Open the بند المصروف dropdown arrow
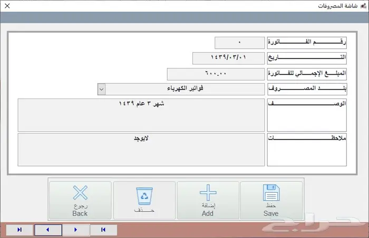Image resolution: width=369 pixels, height=238 pixels. coord(101,90)
